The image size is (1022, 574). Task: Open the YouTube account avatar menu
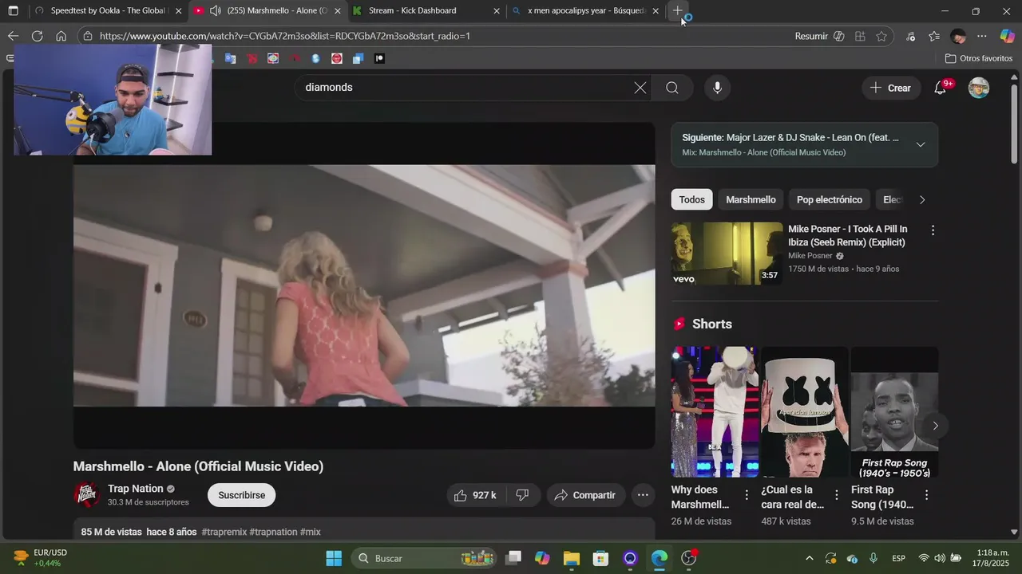pyautogui.click(x=979, y=88)
